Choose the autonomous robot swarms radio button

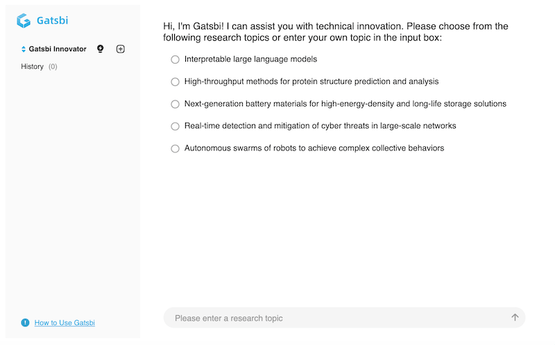pyautogui.click(x=176, y=148)
